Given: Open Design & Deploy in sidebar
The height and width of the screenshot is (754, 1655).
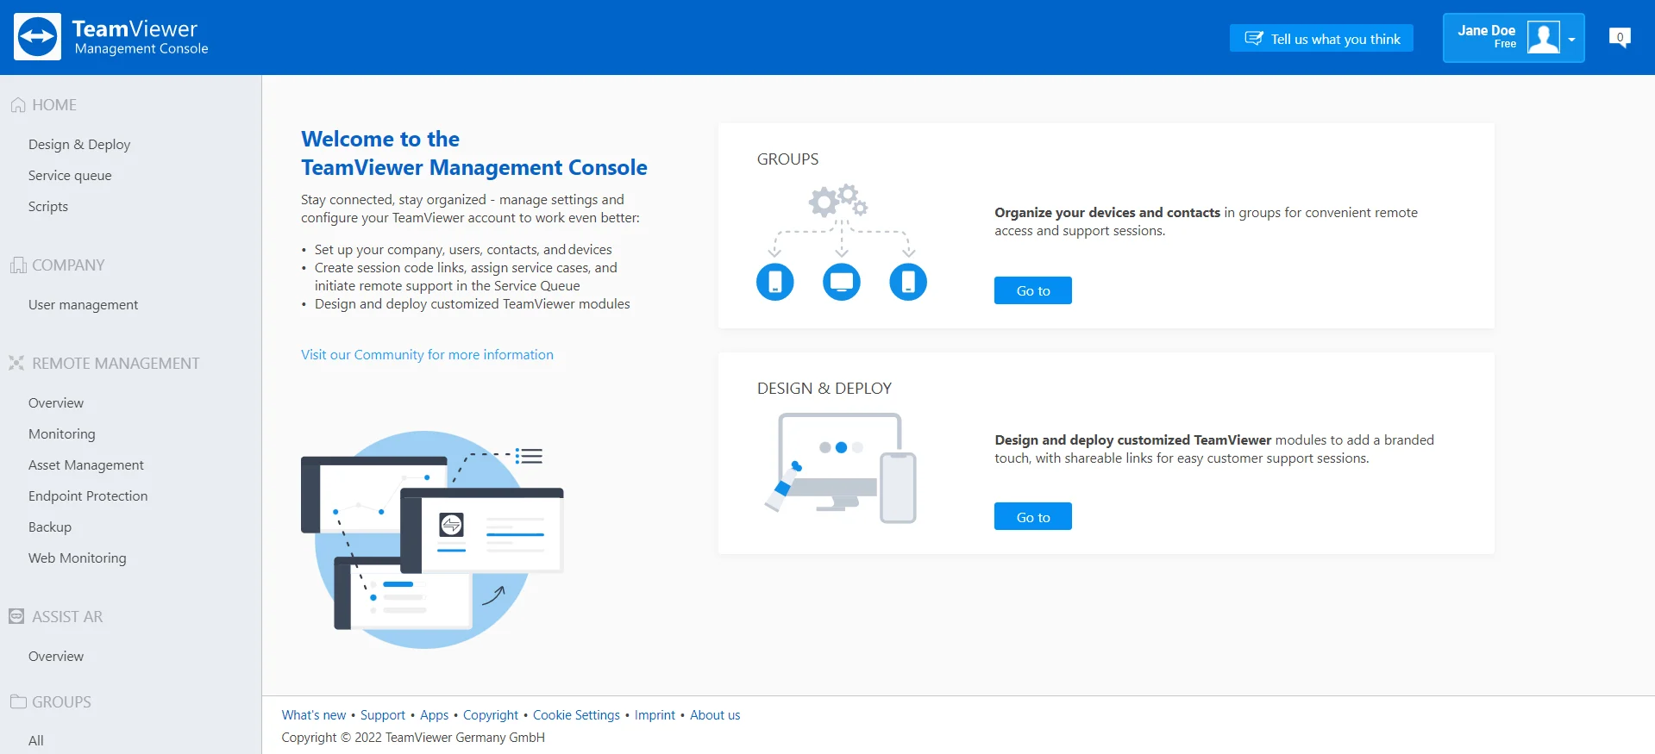Looking at the screenshot, I should coord(79,145).
